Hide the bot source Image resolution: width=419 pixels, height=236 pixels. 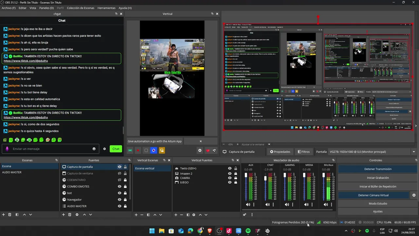point(119,193)
